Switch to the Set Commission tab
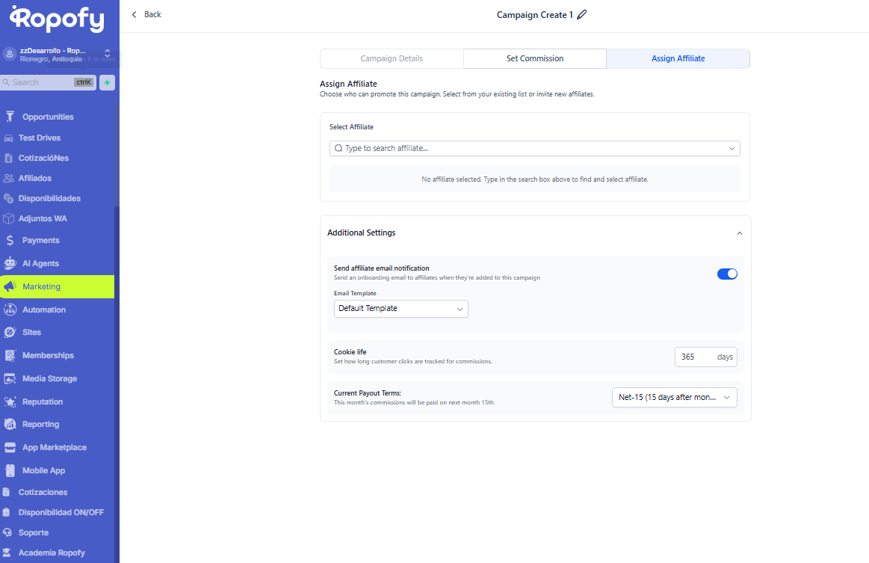Viewport: 869px width, 563px height. [x=535, y=58]
